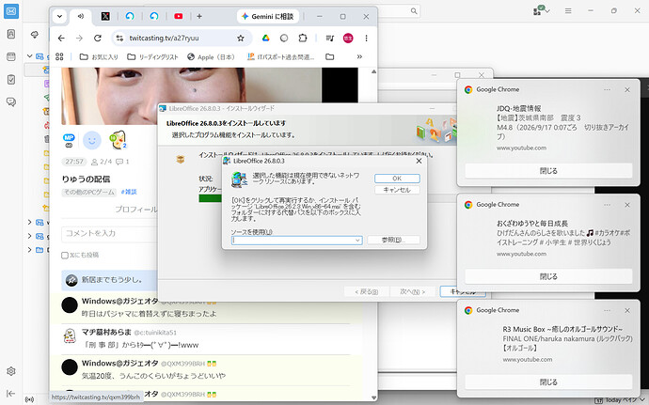The image size is (649, 405).
Task: Reload the twitcasting page
Action: [98, 39]
